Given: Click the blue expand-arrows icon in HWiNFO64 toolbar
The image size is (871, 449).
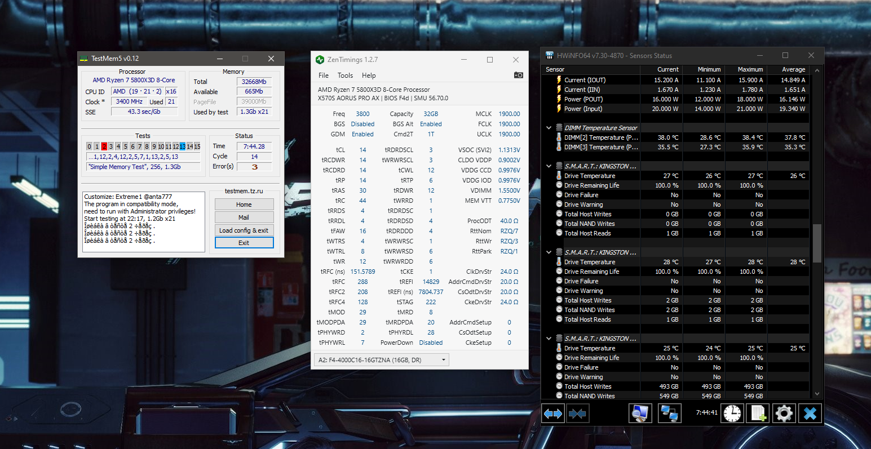Looking at the screenshot, I should tap(552, 414).
